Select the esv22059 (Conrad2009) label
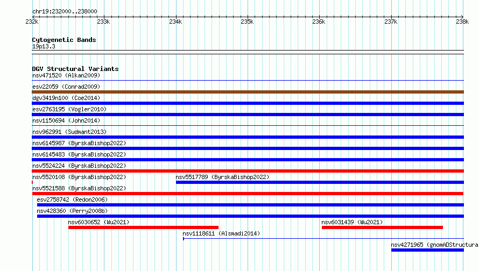 point(66,87)
